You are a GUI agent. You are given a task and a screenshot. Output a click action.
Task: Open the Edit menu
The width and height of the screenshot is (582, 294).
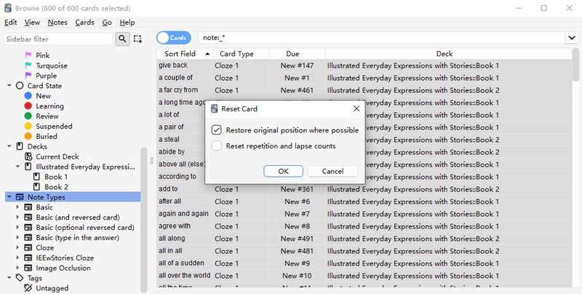coord(10,23)
